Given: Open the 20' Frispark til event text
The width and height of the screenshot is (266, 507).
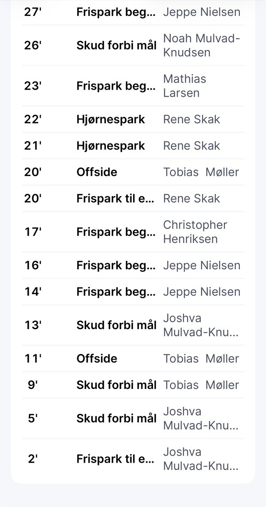Looking at the screenshot, I should point(116,199).
